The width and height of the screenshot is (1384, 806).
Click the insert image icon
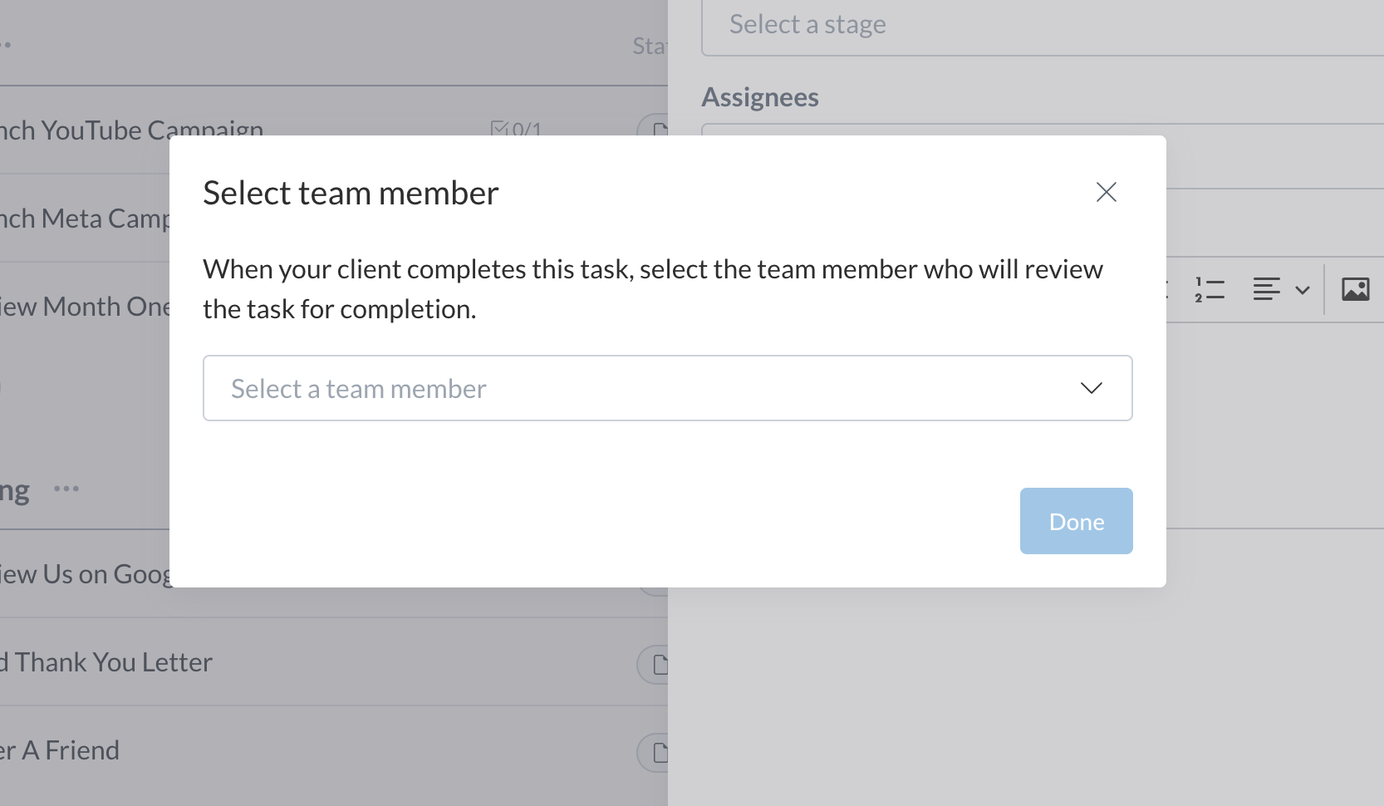tap(1355, 289)
